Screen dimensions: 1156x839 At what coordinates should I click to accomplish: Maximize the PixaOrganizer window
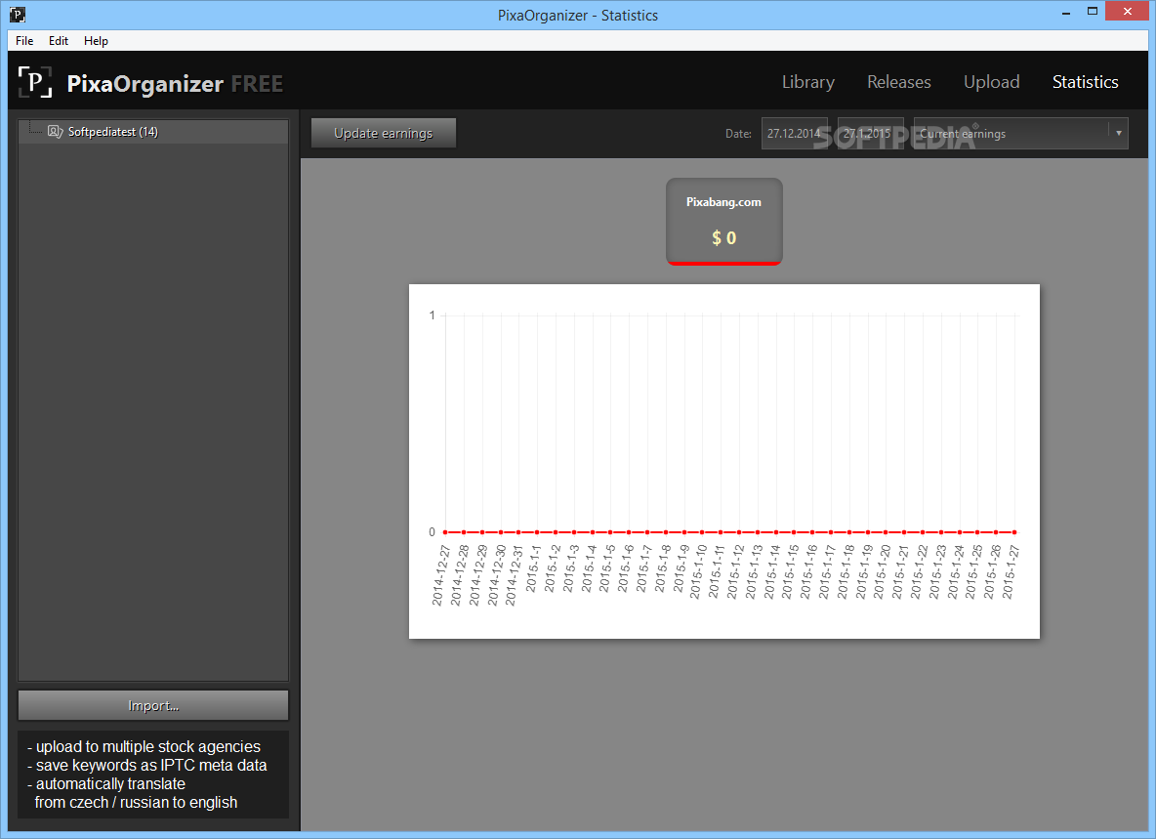tap(1093, 12)
